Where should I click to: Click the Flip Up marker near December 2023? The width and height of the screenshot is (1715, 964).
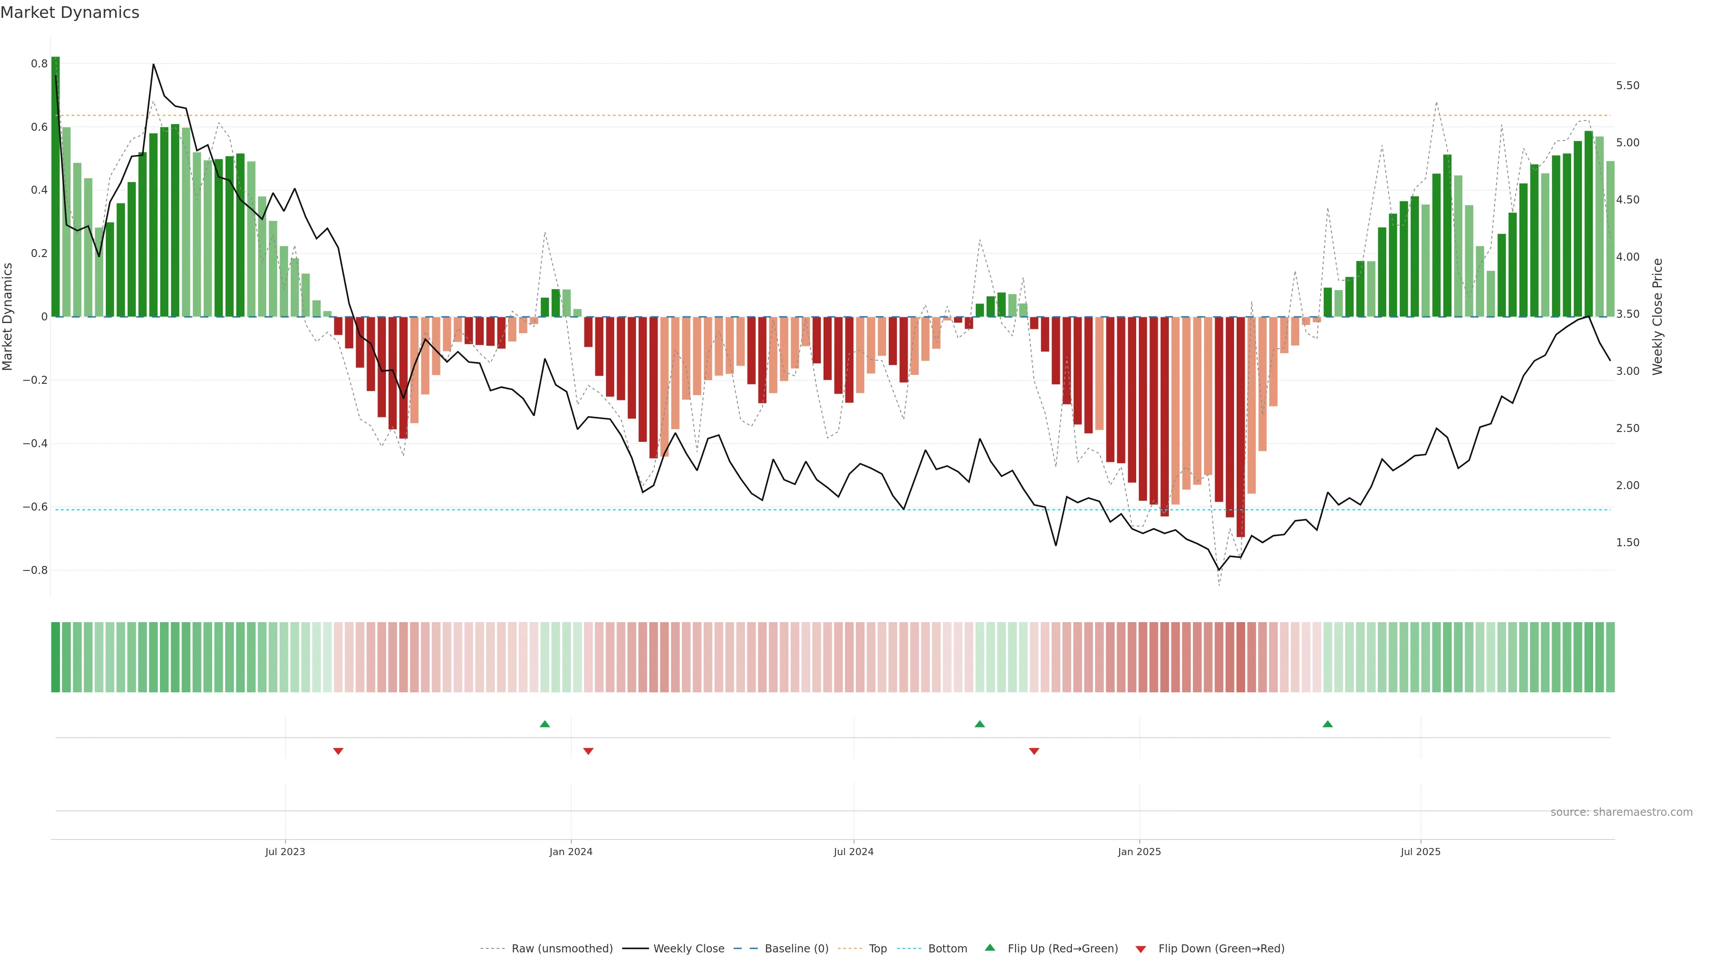pos(544,724)
